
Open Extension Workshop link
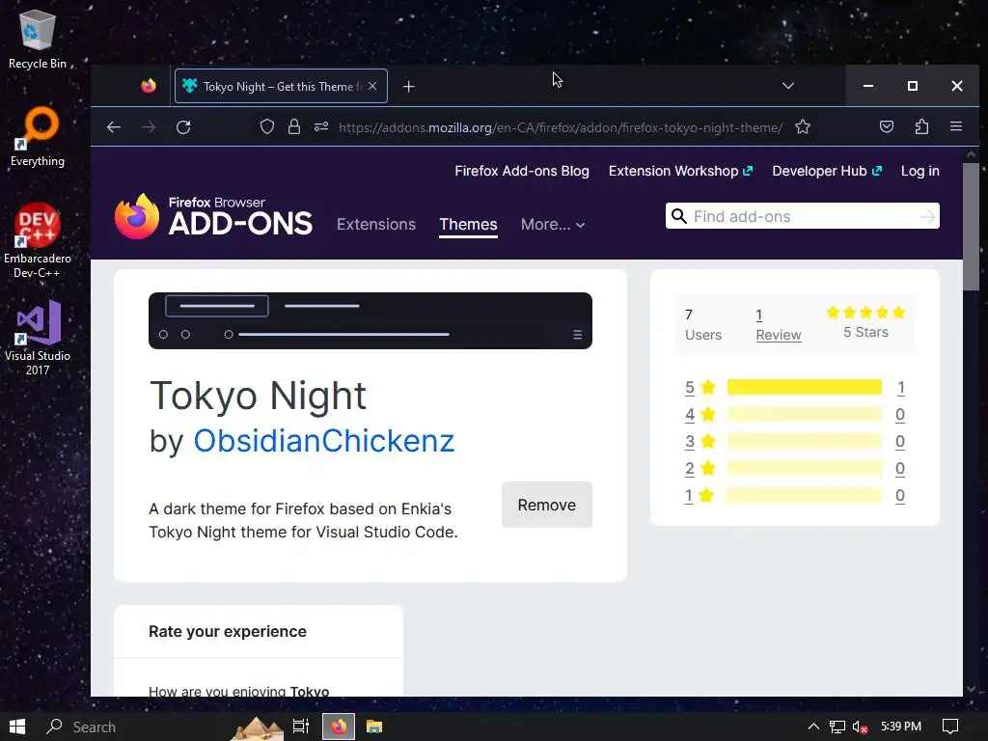pos(680,171)
